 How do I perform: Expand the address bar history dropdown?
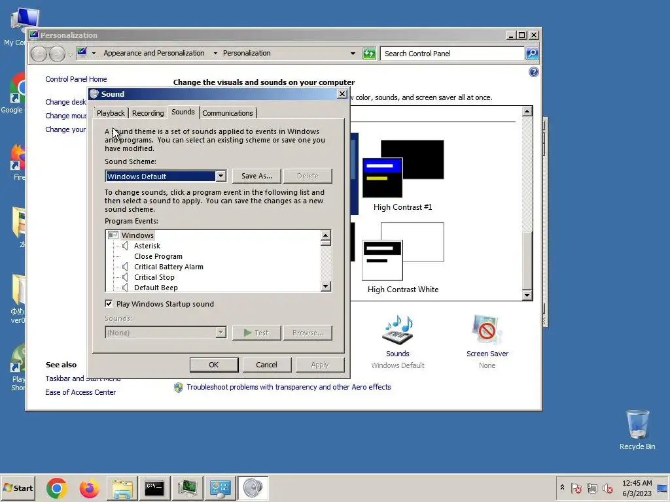point(353,54)
